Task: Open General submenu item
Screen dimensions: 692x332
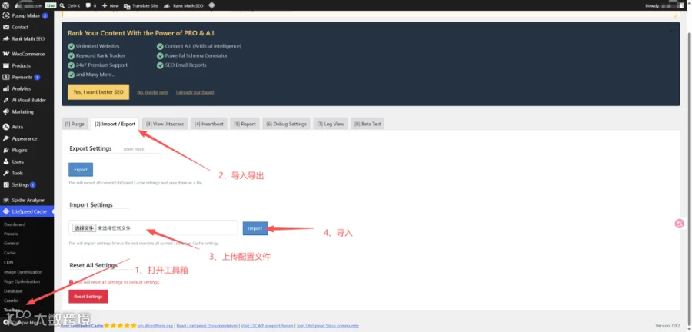Action: pos(12,244)
